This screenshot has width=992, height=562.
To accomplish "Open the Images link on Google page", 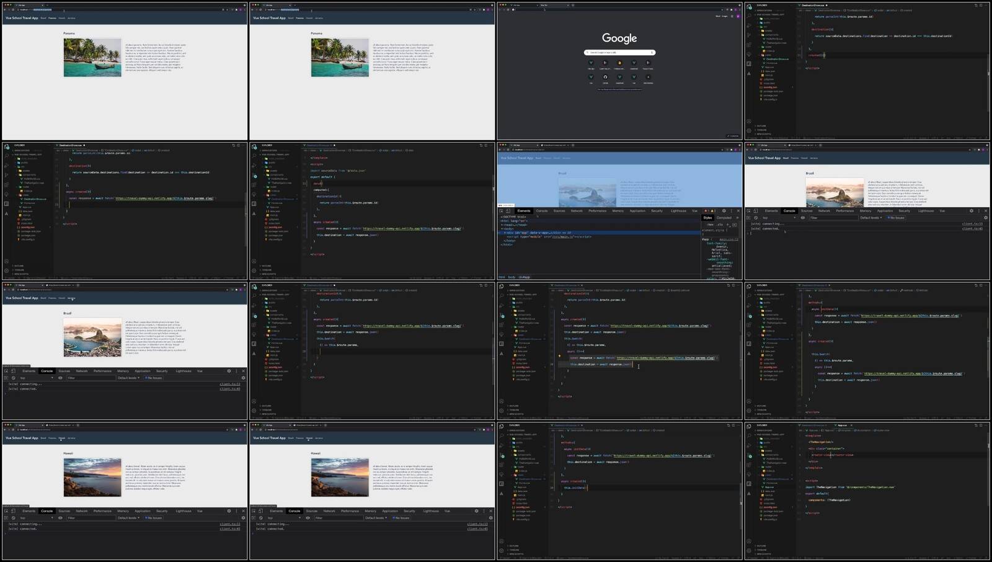I will pyautogui.click(x=725, y=16).
